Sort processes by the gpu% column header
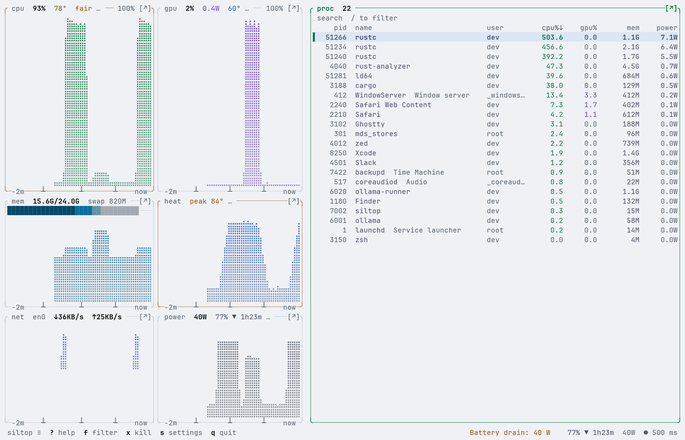685x440 pixels. [x=589, y=28]
